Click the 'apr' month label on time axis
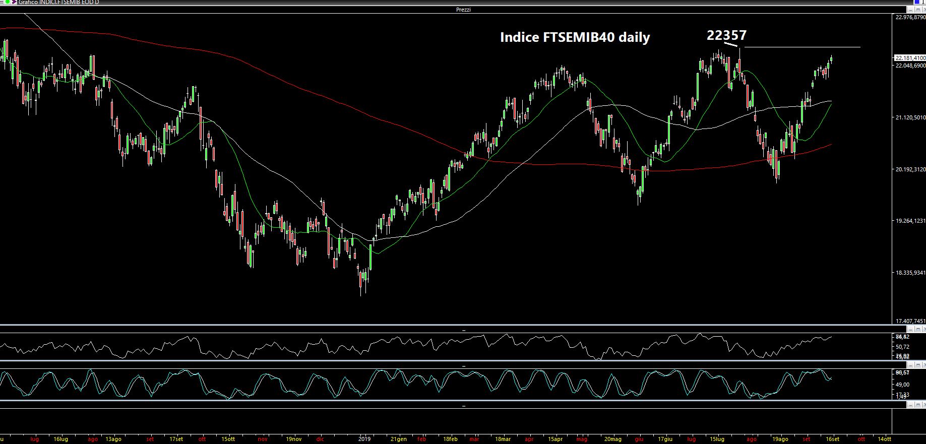This screenshot has width=926, height=444. pos(529,439)
